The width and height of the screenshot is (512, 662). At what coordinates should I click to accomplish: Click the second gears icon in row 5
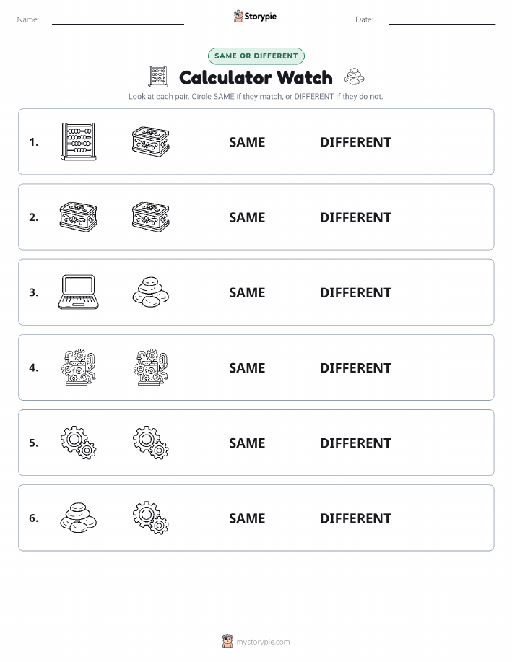click(x=151, y=443)
